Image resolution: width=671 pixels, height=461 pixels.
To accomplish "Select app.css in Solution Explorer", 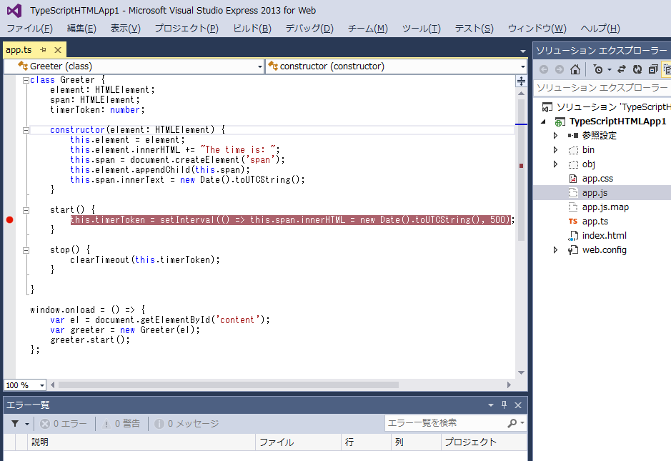I will (597, 179).
